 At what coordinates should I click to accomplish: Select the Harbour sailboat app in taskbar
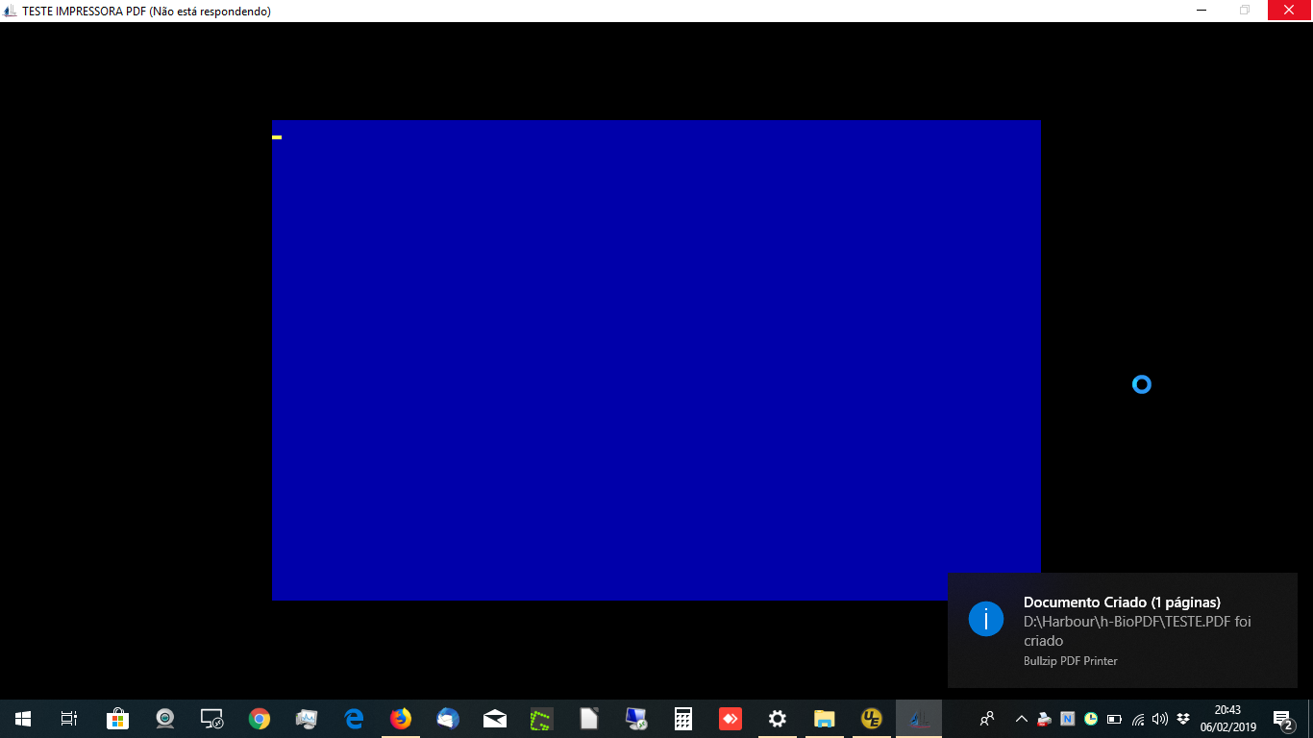[919, 719]
